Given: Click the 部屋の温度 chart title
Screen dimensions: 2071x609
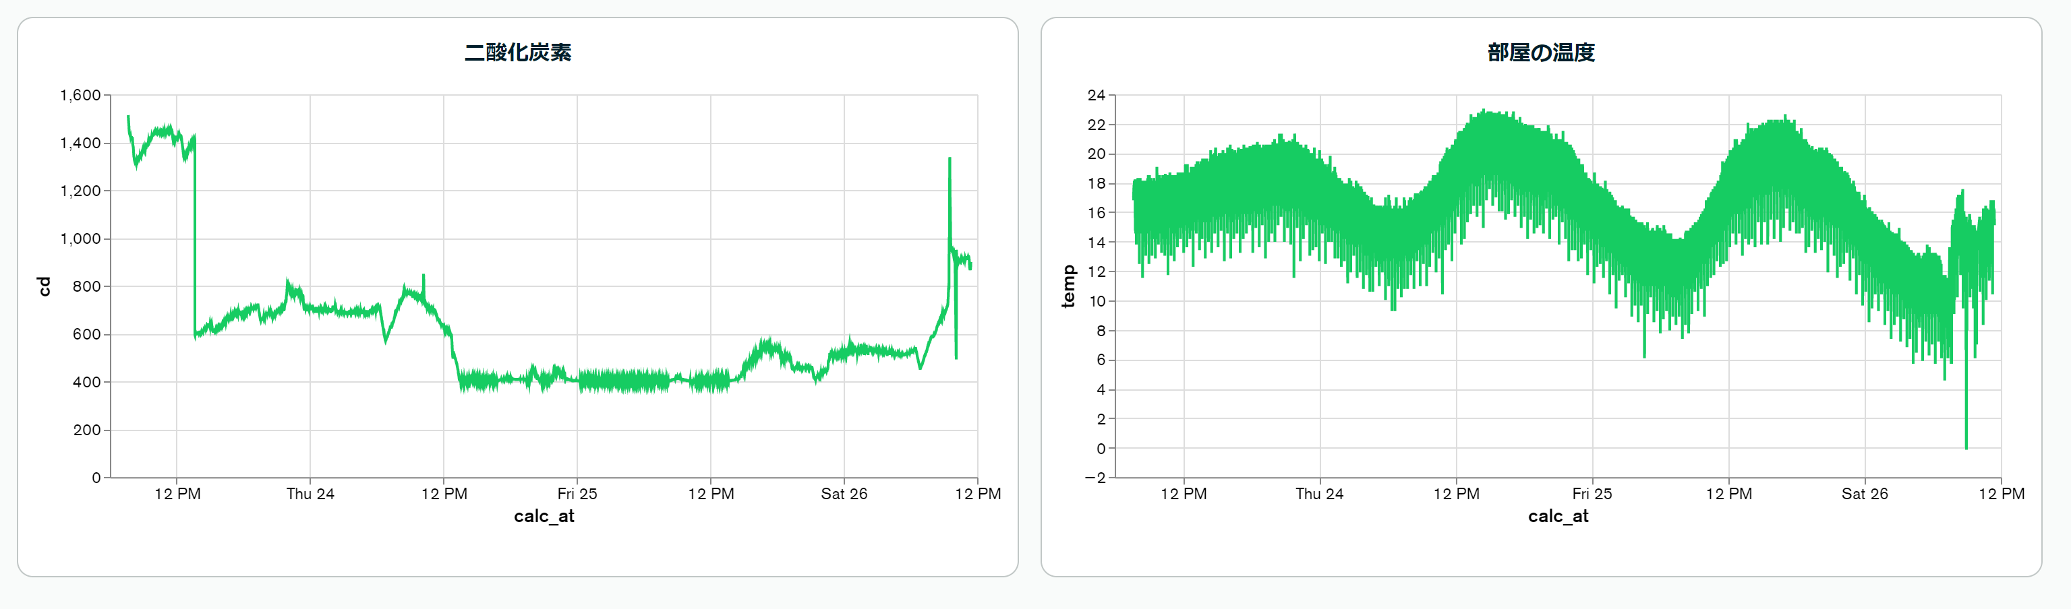Looking at the screenshot, I should click(x=1540, y=53).
